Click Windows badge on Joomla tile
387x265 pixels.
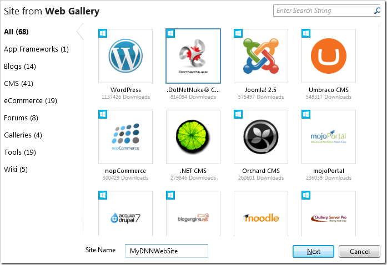click(238, 33)
